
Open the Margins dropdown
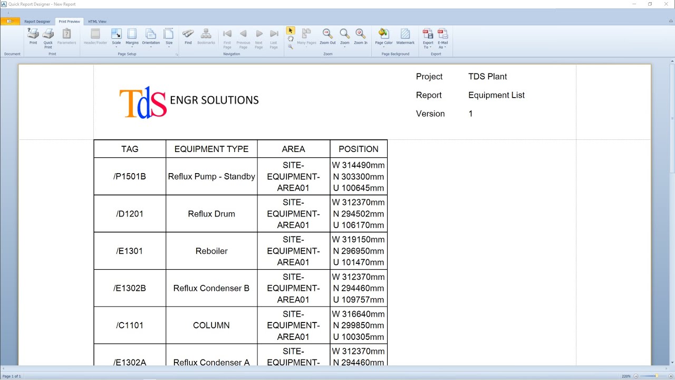point(132,38)
